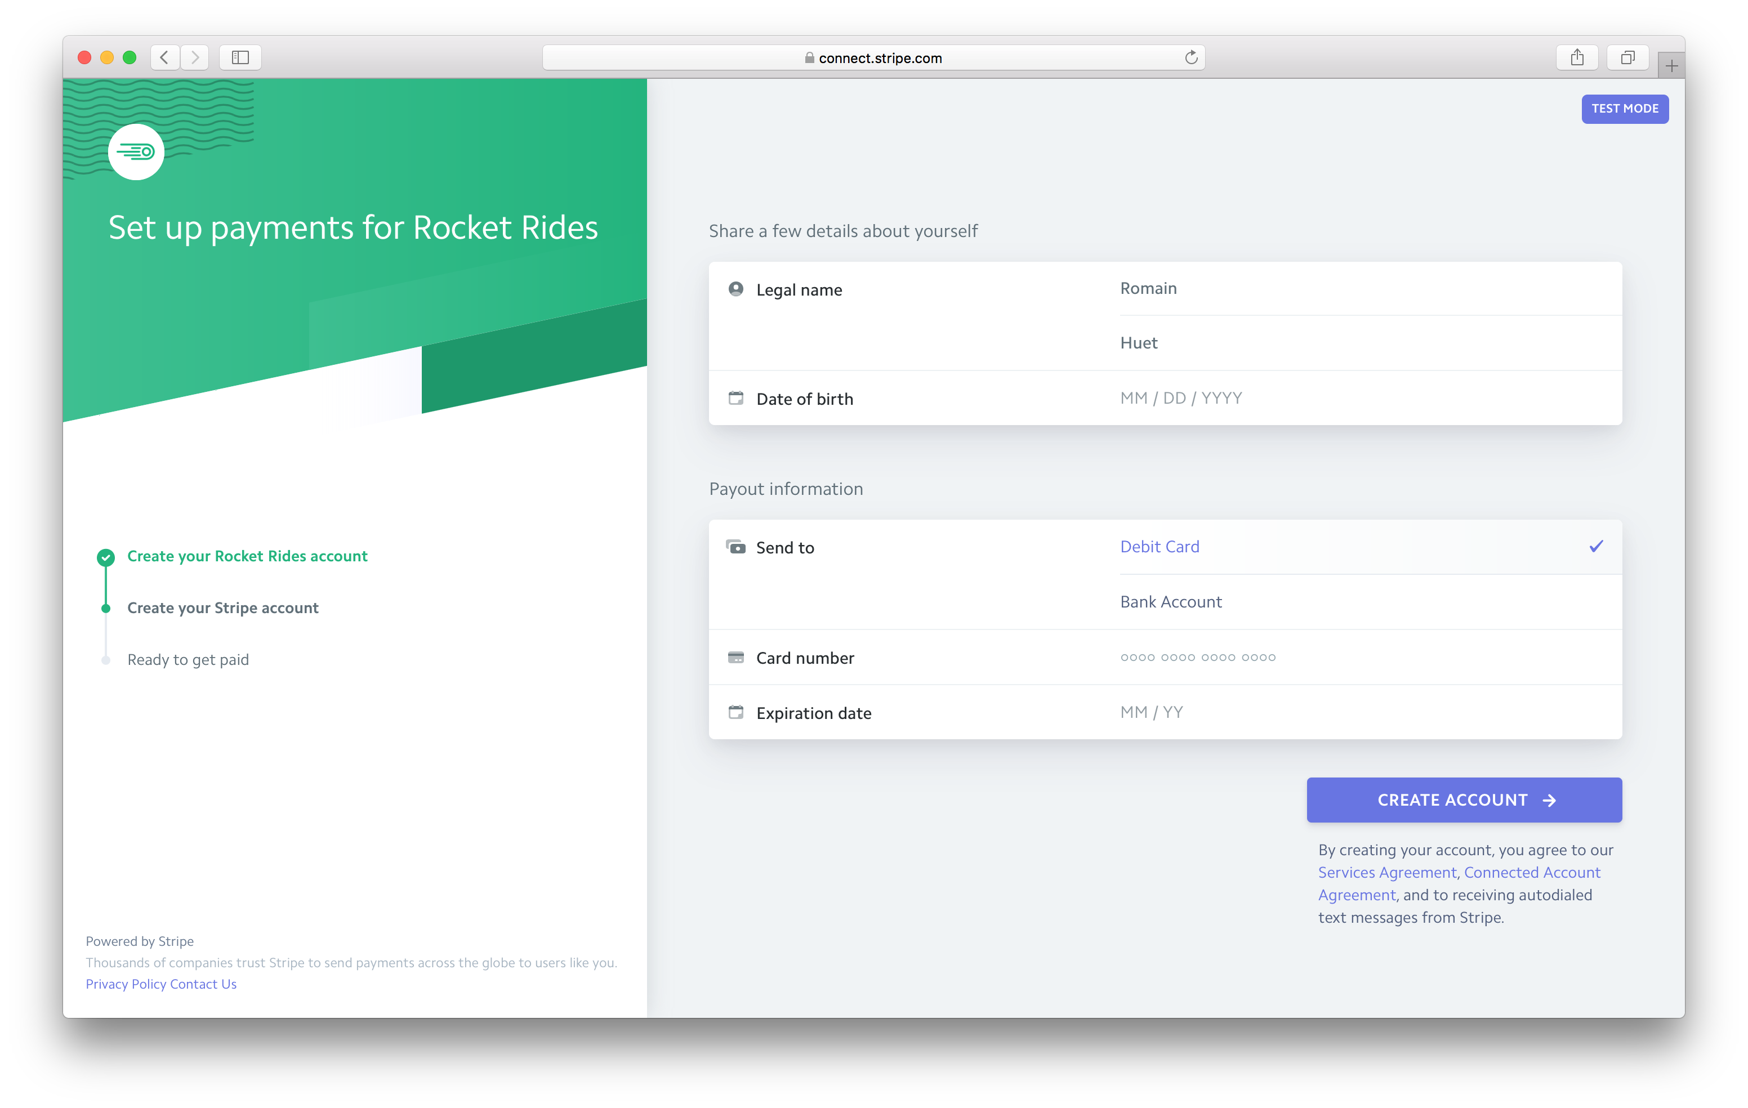Reload the page with refresh icon
The width and height of the screenshot is (1748, 1108).
[x=1190, y=57]
